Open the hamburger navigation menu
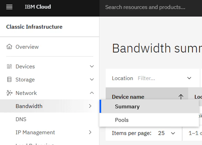 click(x=9, y=7)
